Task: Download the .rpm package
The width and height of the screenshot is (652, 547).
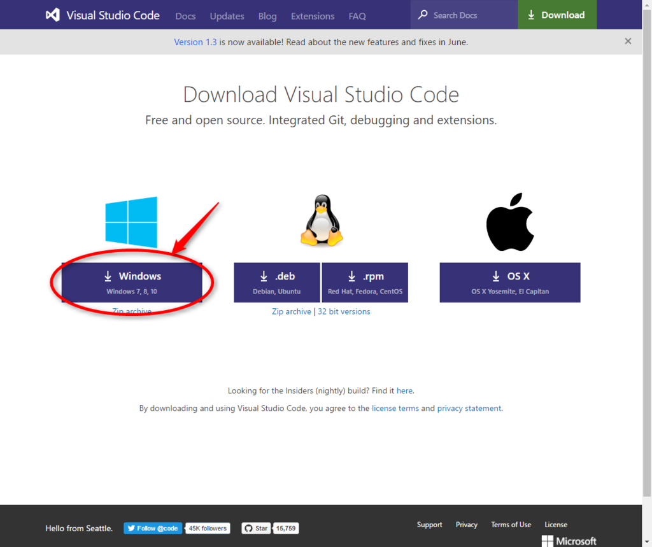Action: pos(365,283)
